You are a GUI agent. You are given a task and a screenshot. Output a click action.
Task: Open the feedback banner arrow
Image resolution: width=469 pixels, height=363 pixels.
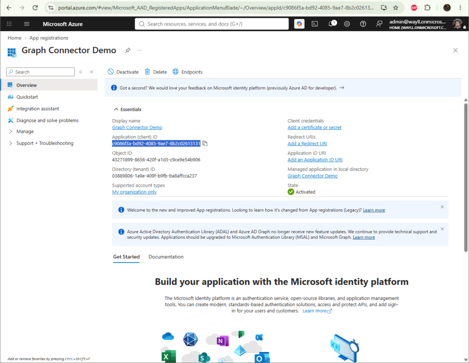click(342, 88)
